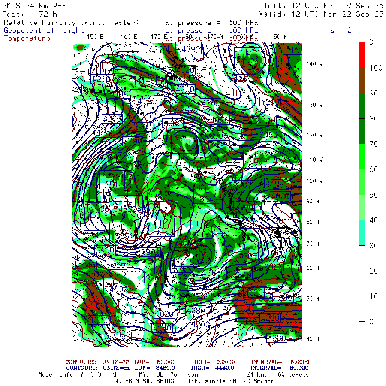This screenshot has width=386, height=386.
Task: Select 'Relative humidity (w.r.t. water)' label
Action: (71, 23)
